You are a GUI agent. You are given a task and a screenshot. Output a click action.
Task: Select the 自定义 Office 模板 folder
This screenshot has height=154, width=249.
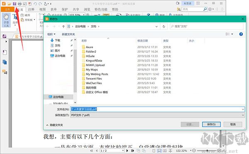(x=97, y=92)
